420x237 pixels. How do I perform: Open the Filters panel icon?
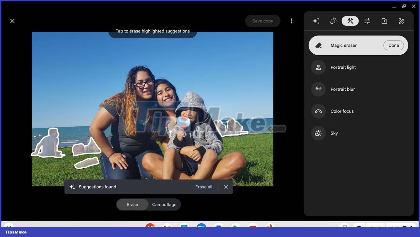click(x=384, y=21)
